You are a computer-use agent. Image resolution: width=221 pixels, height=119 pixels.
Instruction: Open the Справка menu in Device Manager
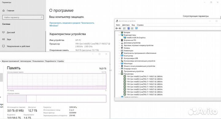(140, 25)
